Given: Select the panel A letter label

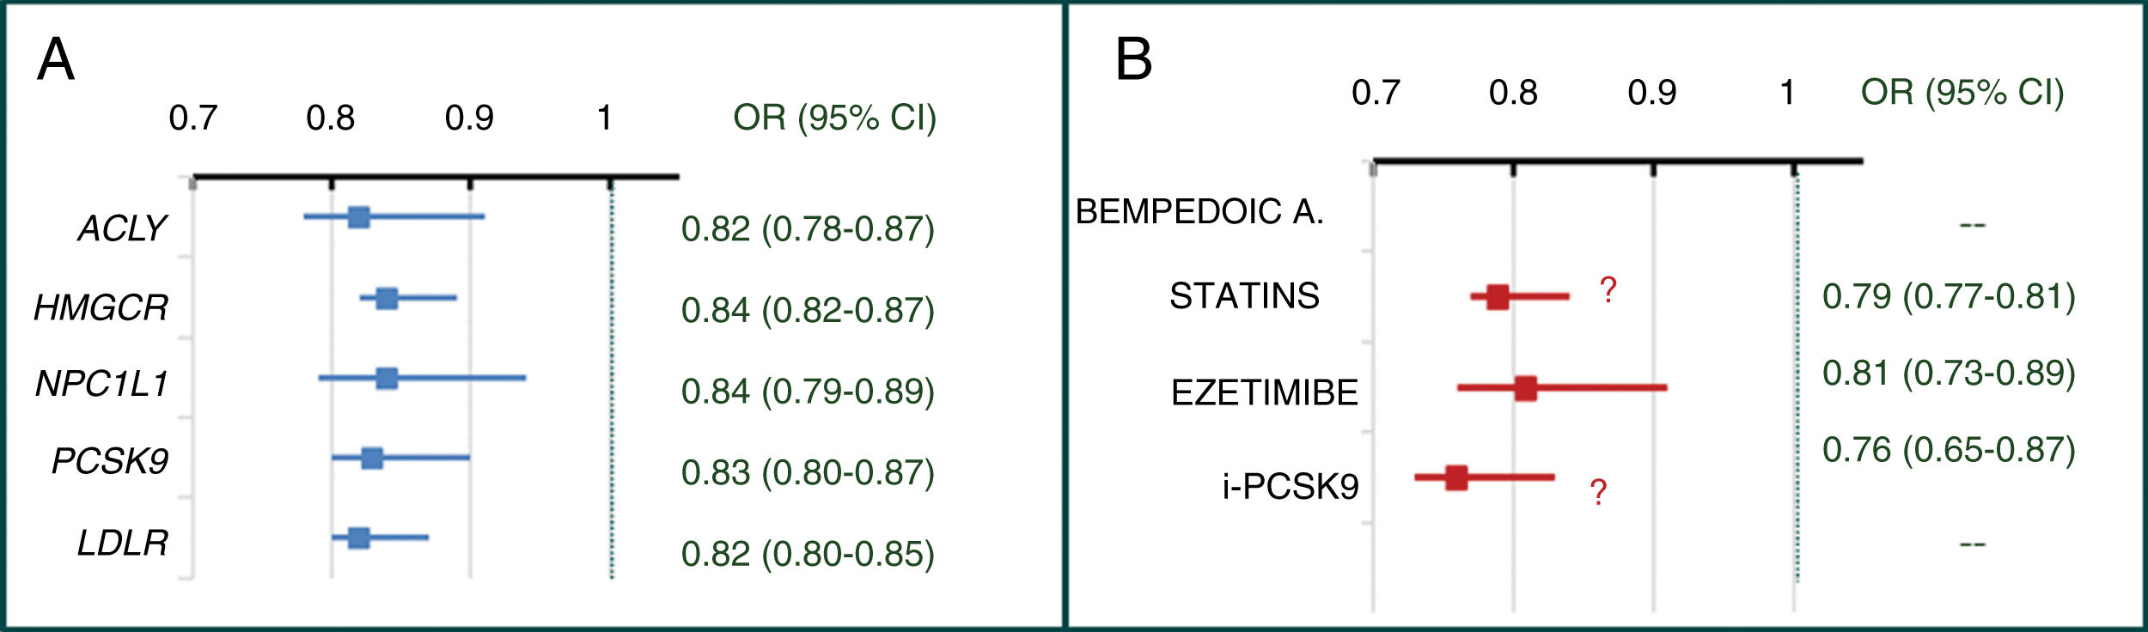Looking at the screenshot, I should [56, 60].
